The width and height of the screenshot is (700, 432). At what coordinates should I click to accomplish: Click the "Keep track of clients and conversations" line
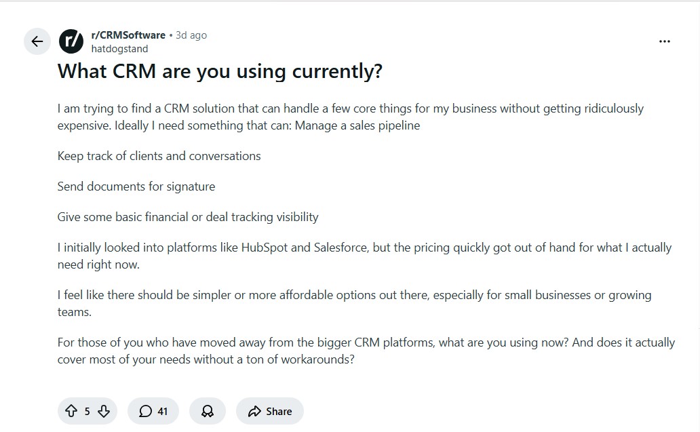point(159,156)
